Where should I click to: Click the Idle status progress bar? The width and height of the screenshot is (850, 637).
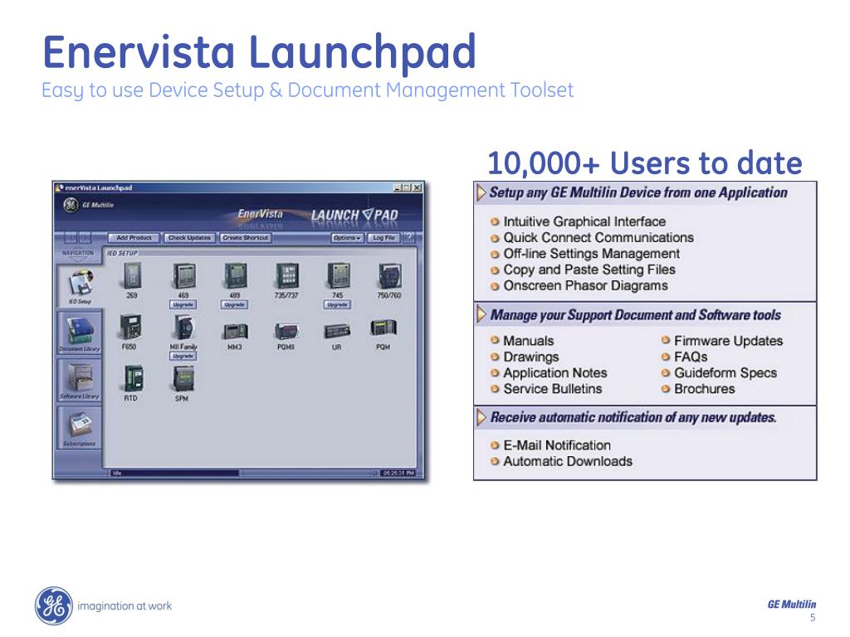point(175,473)
